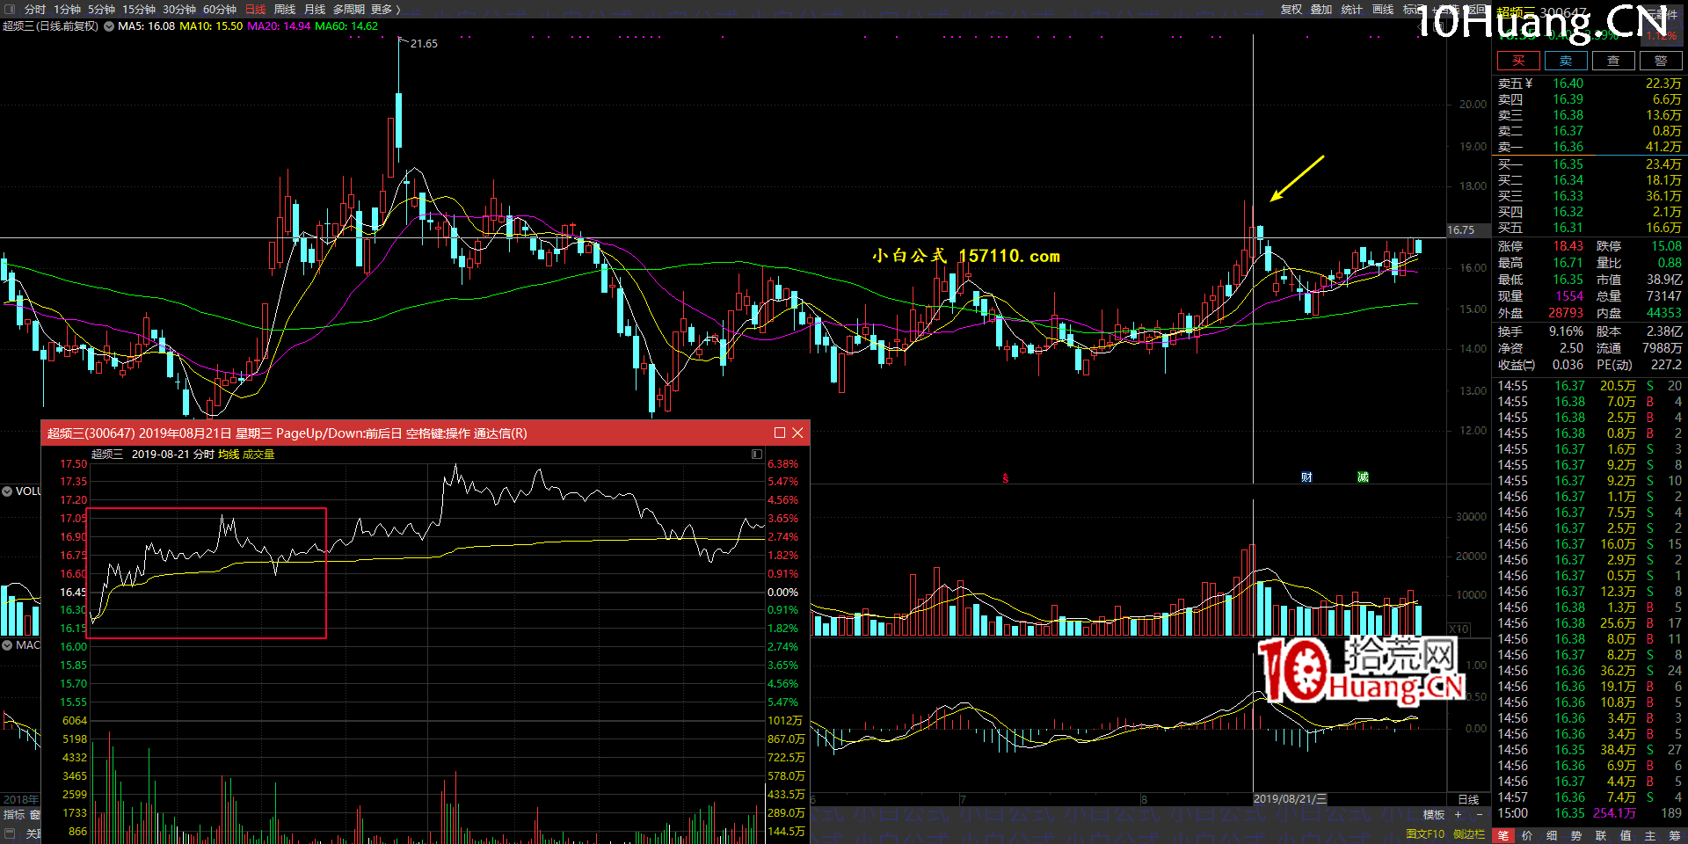Click the 查 query button
The width and height of the screenshot is (1688, 844).
pyautogui.click(x=1613, y=61)
